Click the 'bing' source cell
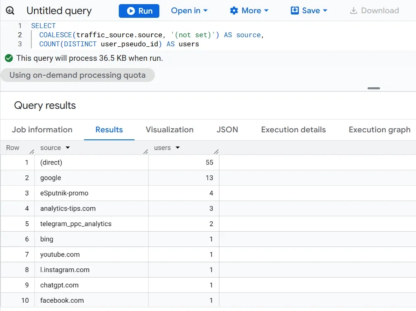The height and width of the screenshot is (311, 416). pos(91,239)
